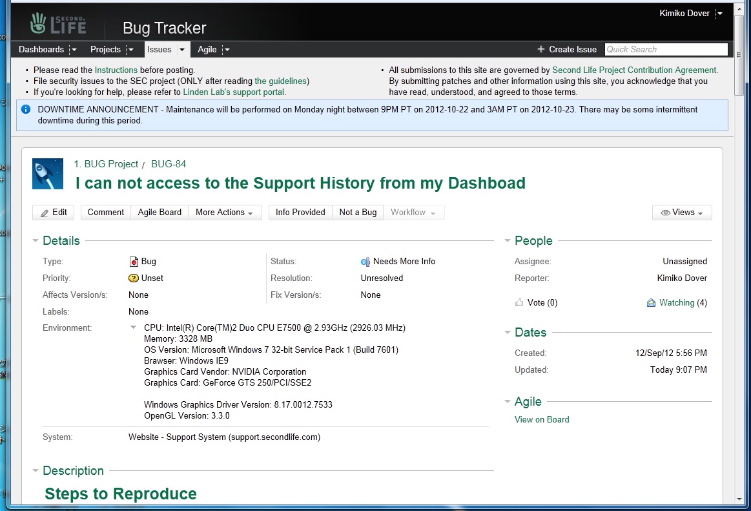Viewport: 751px width, 511px height.
Task: Click the issue title heading
Action: [x=300, y=183]
